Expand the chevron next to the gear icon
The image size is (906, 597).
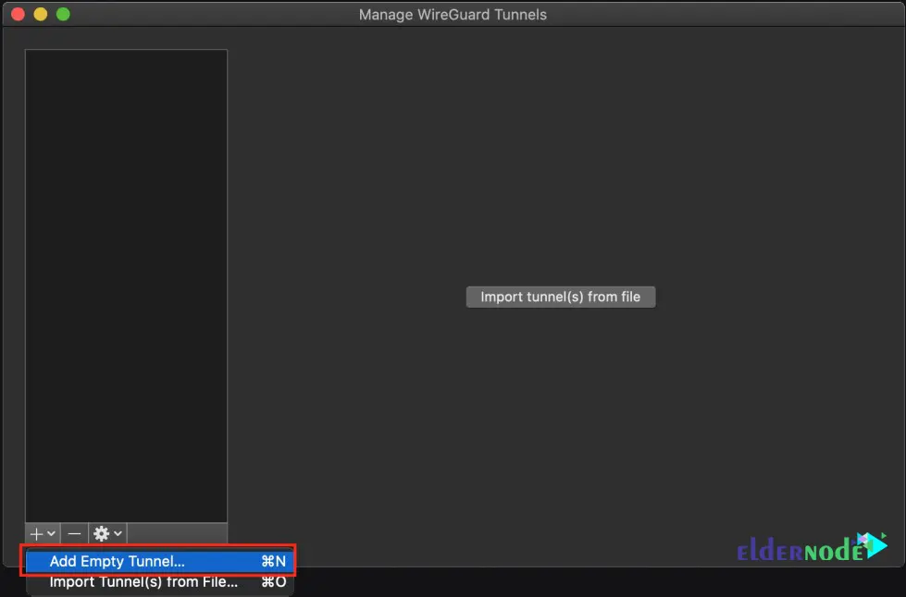point(118,533)
